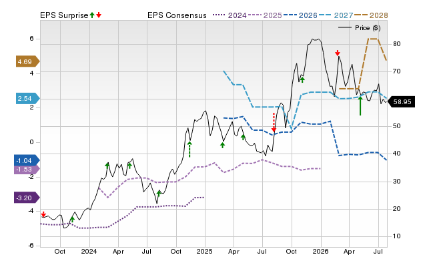The height and width of the screenshot is (255, 427).
Task: Click the 2024 EPS consensus legend entry
Action: tap(230, 15)
